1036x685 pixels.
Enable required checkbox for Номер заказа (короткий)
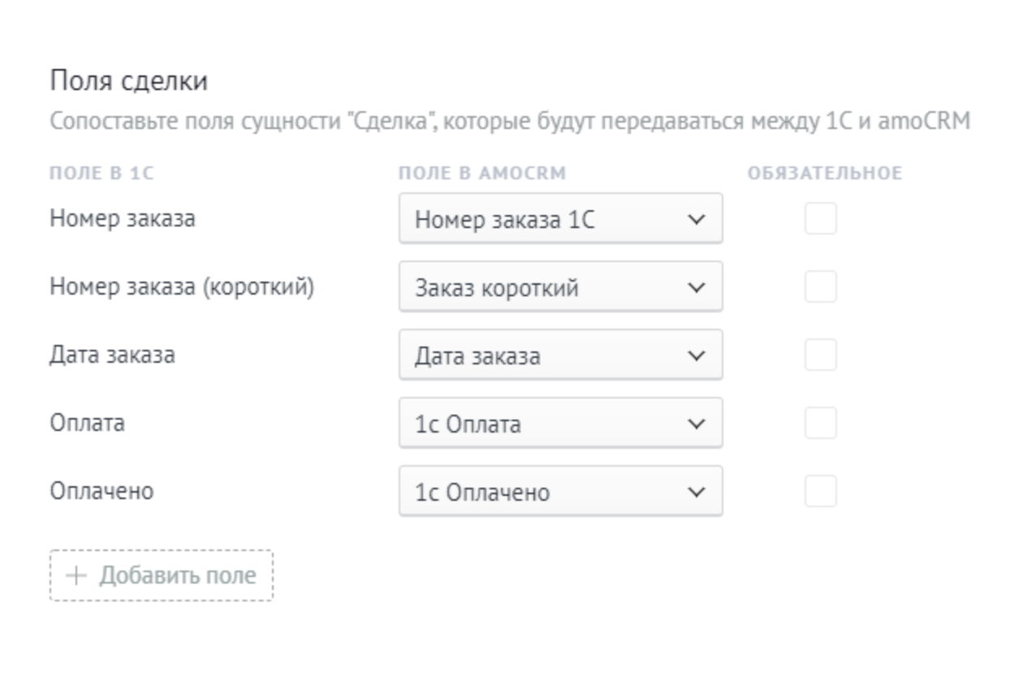tap(820, 287)
